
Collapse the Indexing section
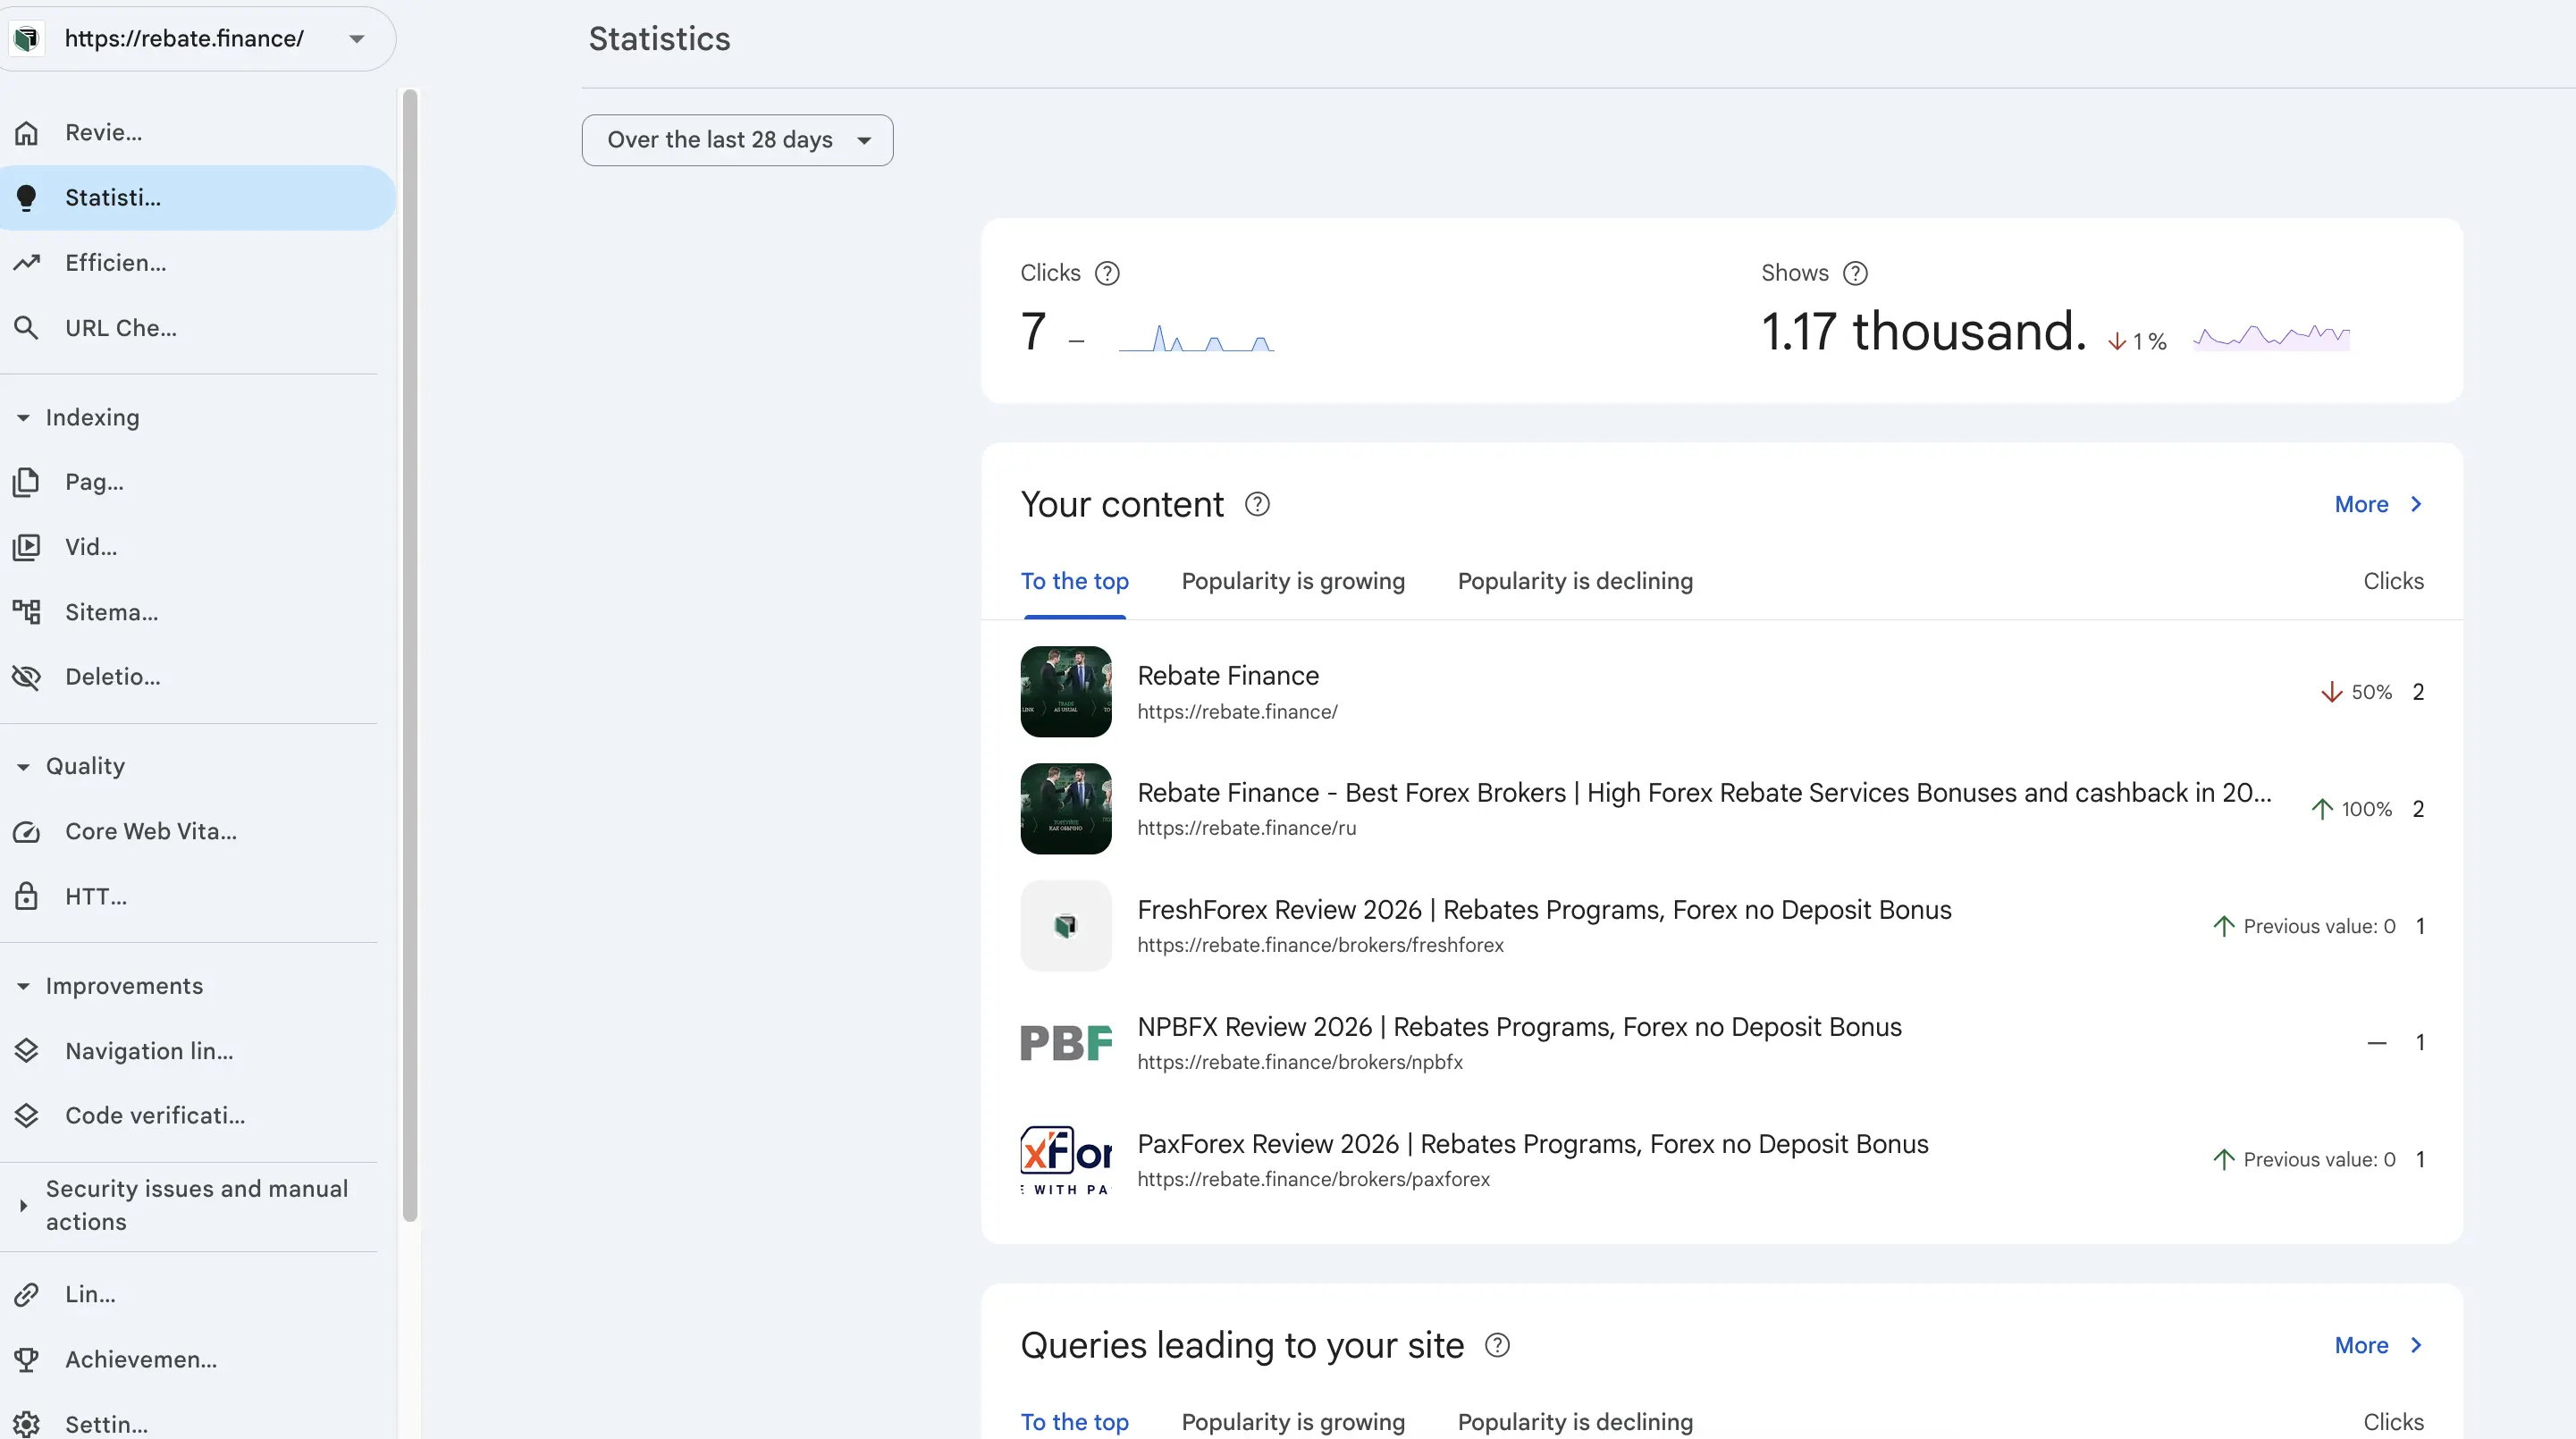(23, 418)
